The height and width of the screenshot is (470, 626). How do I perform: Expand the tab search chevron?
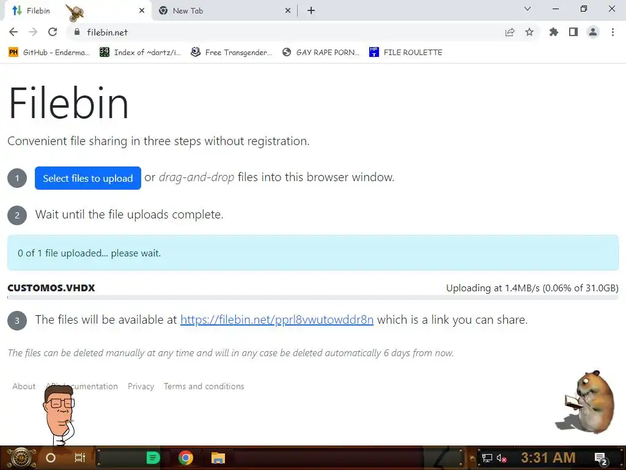528,9
